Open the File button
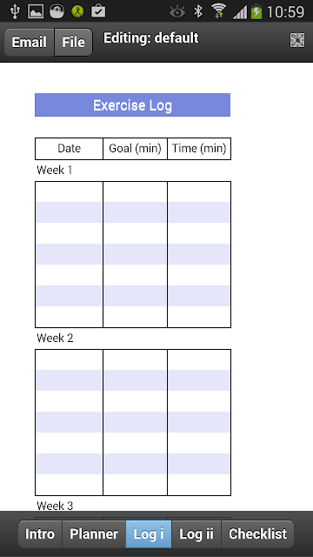This screenshot has width=313, height=557. pyautogui.click(x=73, y=43)
